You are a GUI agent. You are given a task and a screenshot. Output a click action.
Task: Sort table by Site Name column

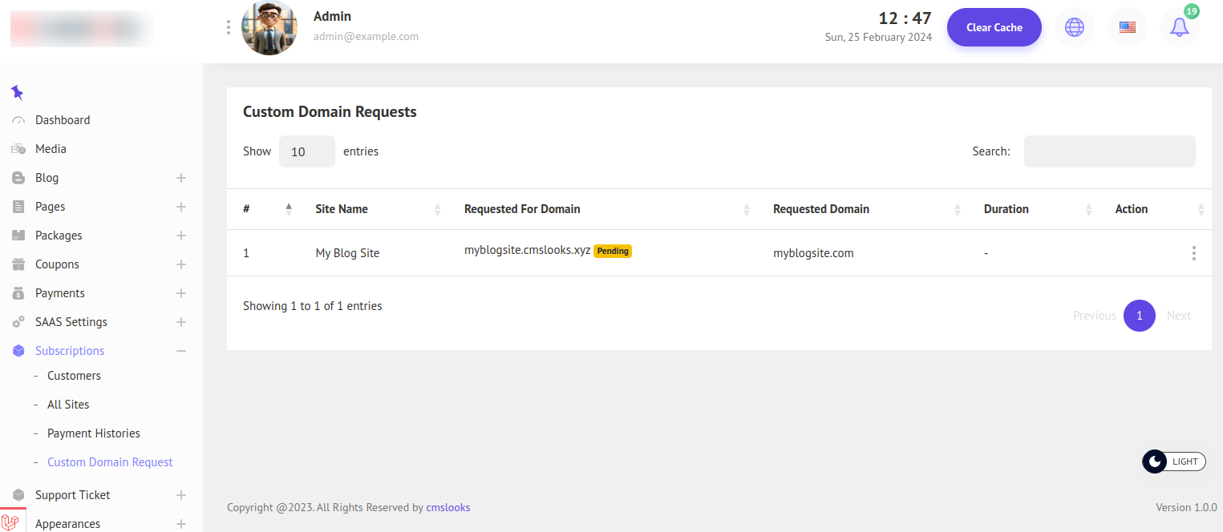[342, 209]
